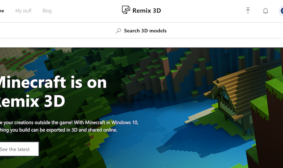Open the Remix 3D title link
Viewport: 283px width, 168px height.
pos(146,10)
